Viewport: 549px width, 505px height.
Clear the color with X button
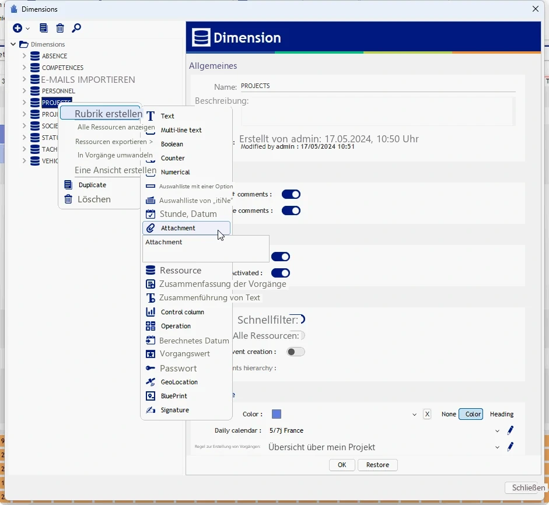[427, 414]
